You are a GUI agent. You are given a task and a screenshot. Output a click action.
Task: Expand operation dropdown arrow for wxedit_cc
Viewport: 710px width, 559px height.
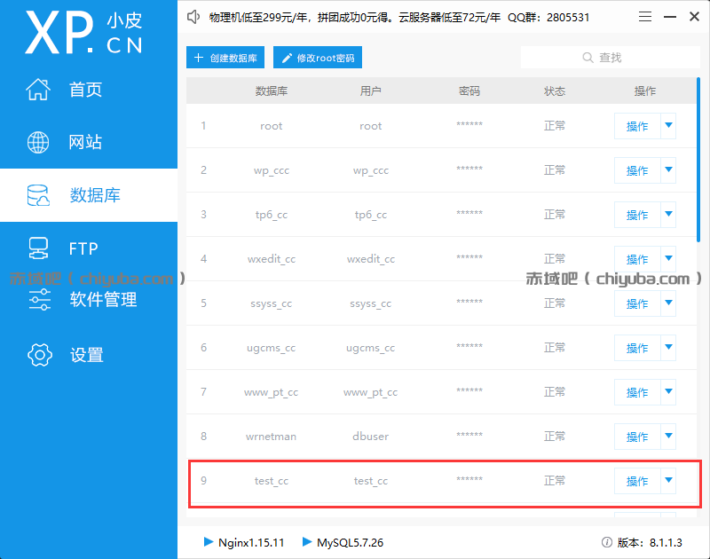(x=668, y=259)
